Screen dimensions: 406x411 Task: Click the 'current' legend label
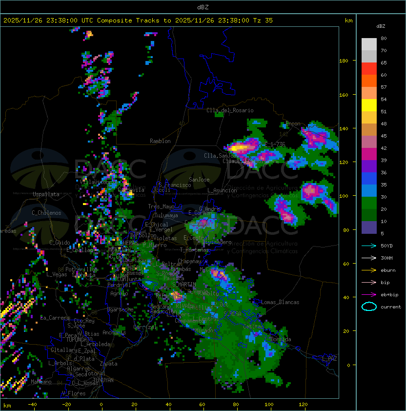click(x=391, y=307)
